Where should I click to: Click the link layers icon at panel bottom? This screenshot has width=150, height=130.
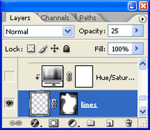tap(15, 123)
